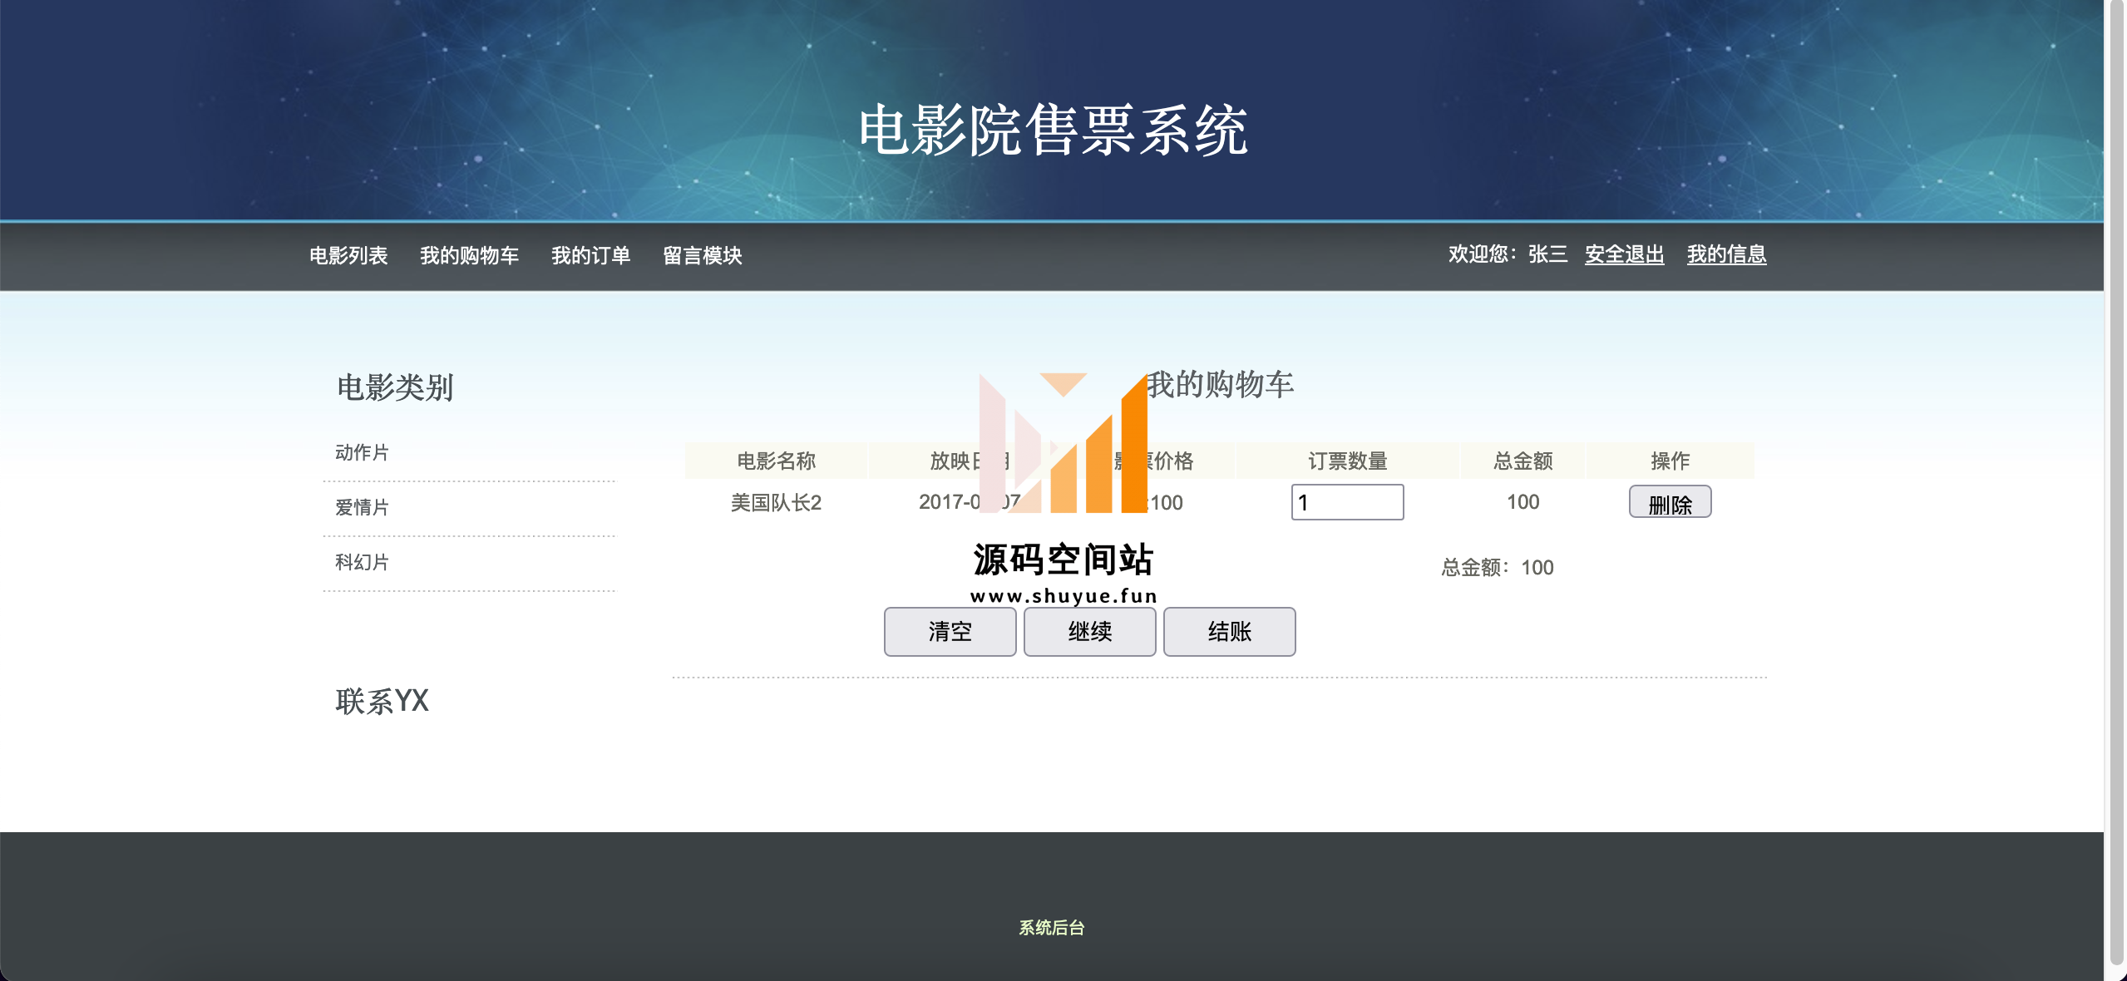Select the 科幻片 movie category
Image resolution: width=2127 pixels, height=981 pixels.
[362, 562]
